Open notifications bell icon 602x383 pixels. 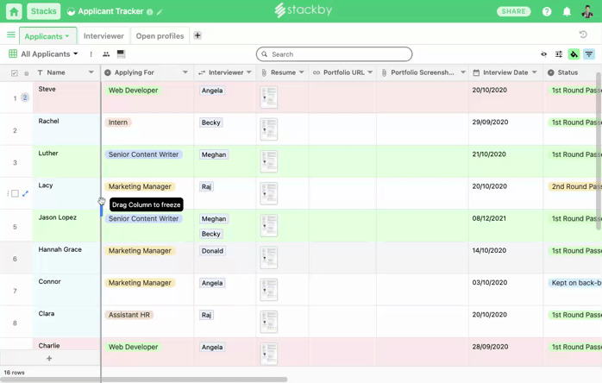pos(567,11)
